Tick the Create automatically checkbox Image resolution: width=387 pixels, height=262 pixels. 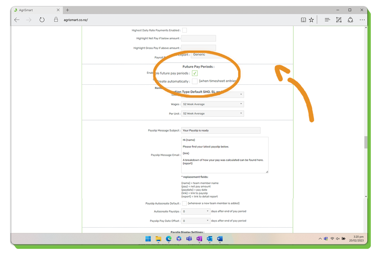(195, 81)
